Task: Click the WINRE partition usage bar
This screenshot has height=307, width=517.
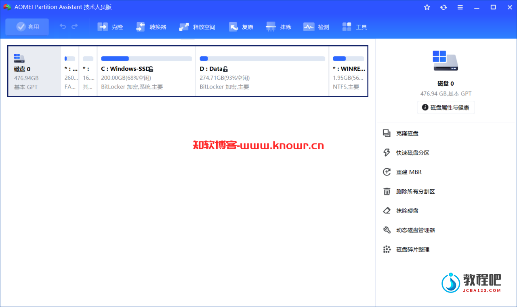Action: pyautogui.click(x=348, y=59)
